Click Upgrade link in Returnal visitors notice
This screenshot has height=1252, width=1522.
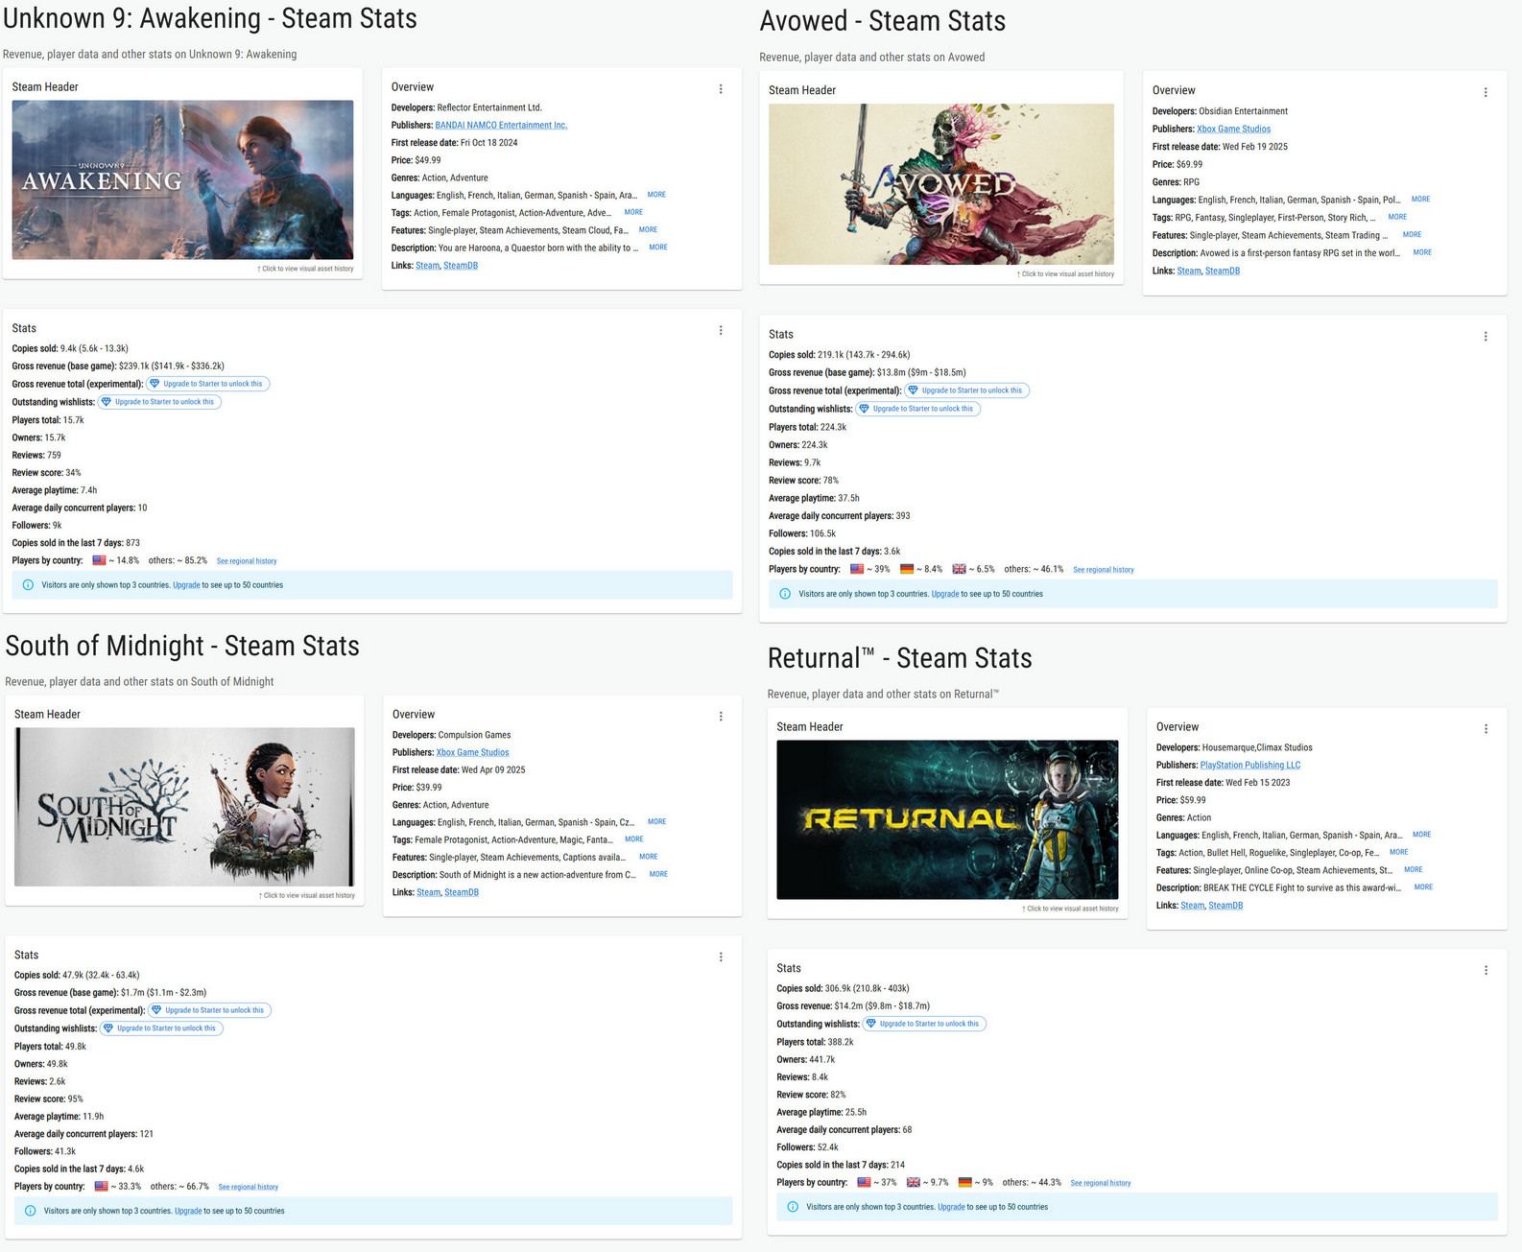[x=951, y=1207]
